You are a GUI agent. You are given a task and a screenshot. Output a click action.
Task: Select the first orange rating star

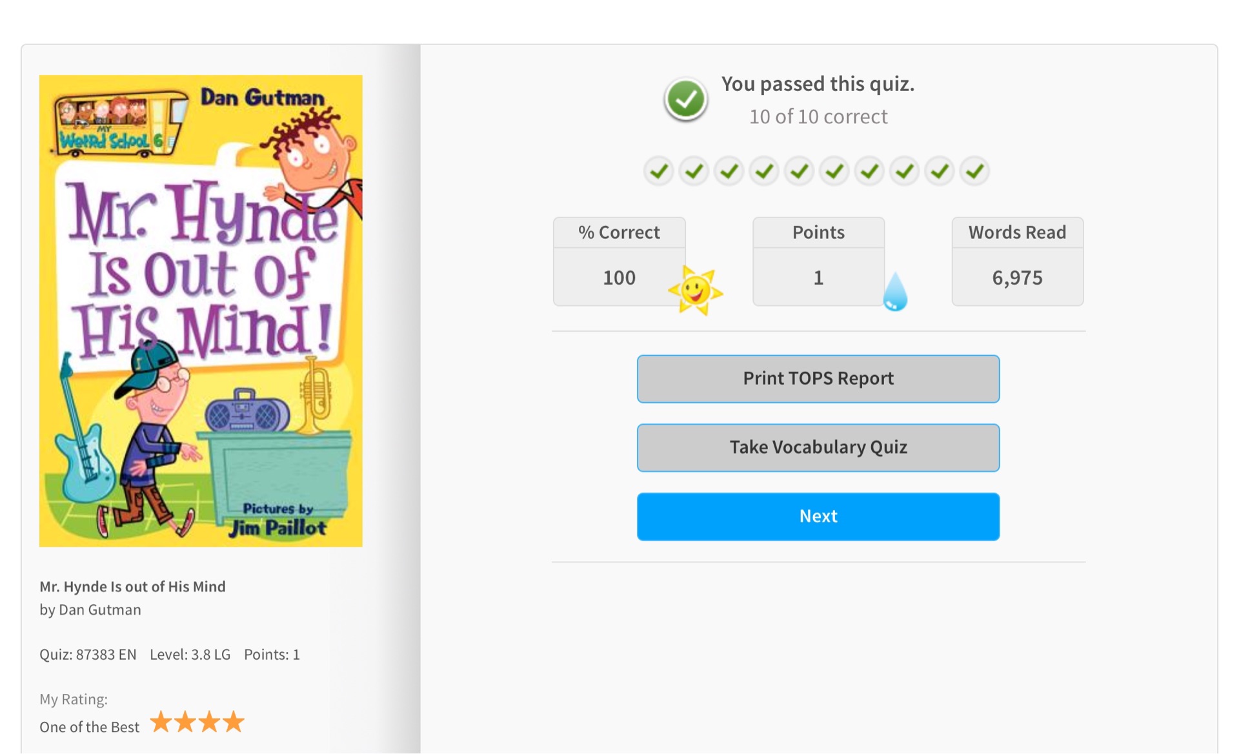161,722
